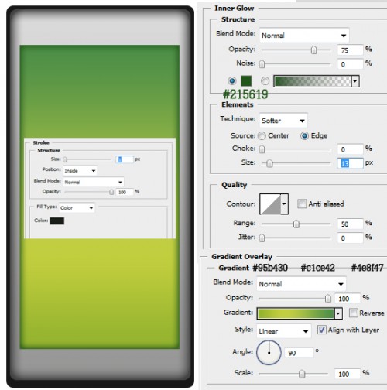This screenshot has width=387, height=390.
Task: Choose Edge as the glow source
Action: pyautogui.click(x=304, y=136)
